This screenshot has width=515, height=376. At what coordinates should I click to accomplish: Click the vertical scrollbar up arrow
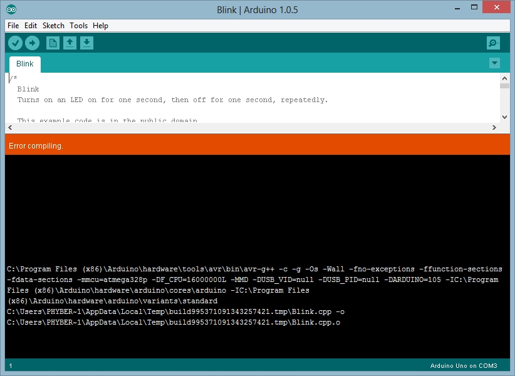click(x=505, y=78)
